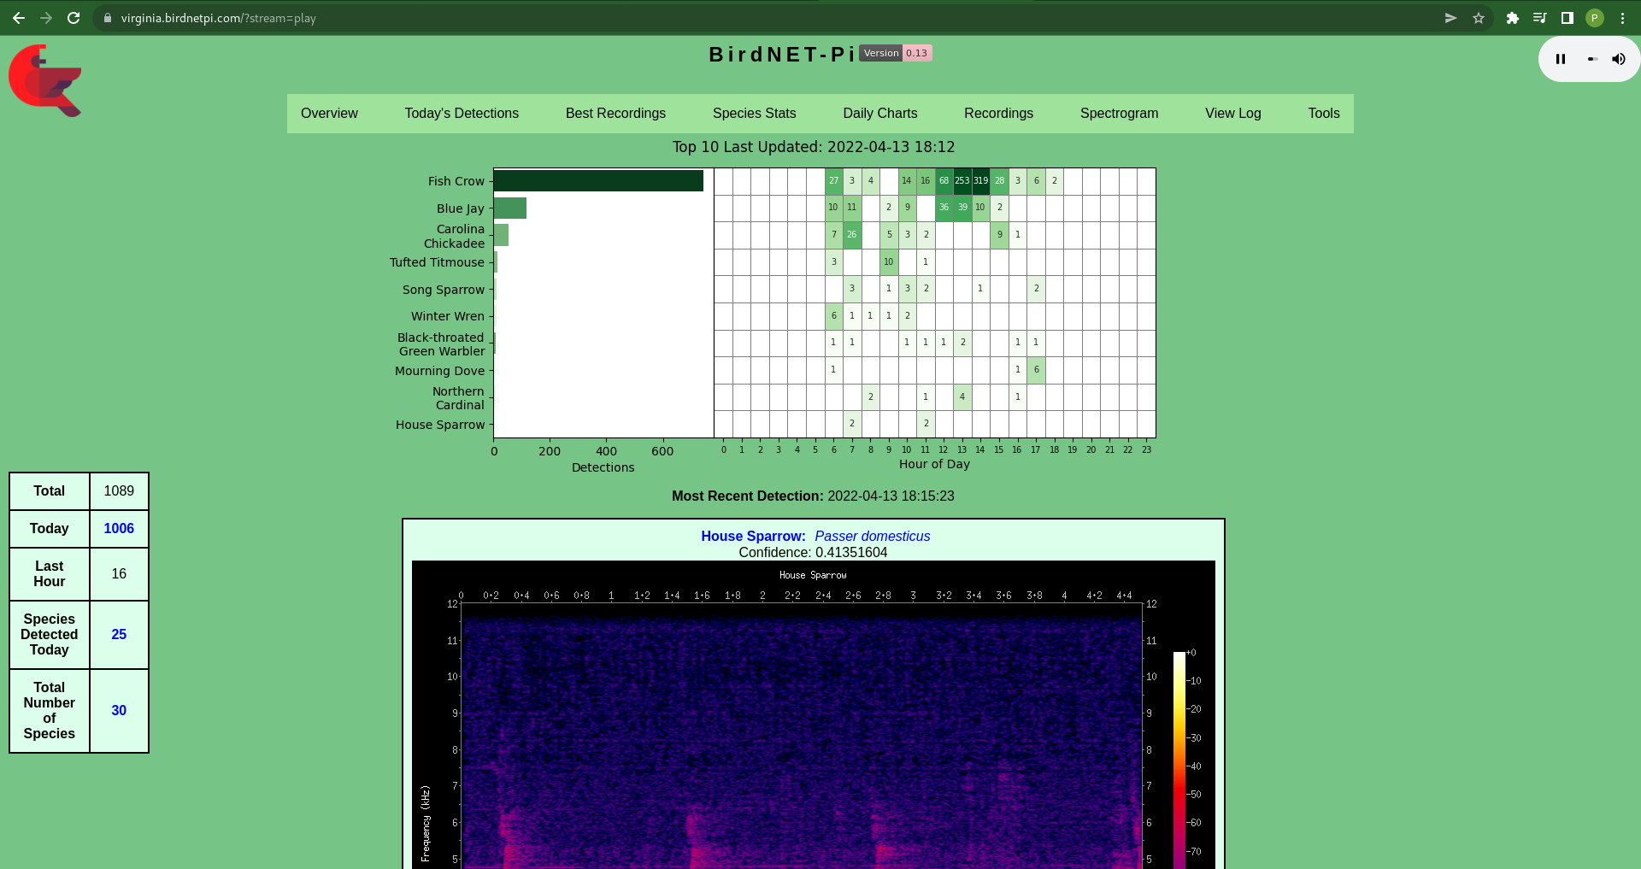The height and width of the screenshot is (869, 1641).
Task: Open the browser side panel icon
Action: click(1567, 17)
